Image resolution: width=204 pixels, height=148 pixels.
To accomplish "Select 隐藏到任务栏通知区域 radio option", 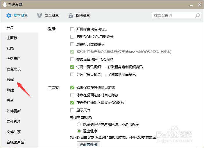I will pos(79,124).
